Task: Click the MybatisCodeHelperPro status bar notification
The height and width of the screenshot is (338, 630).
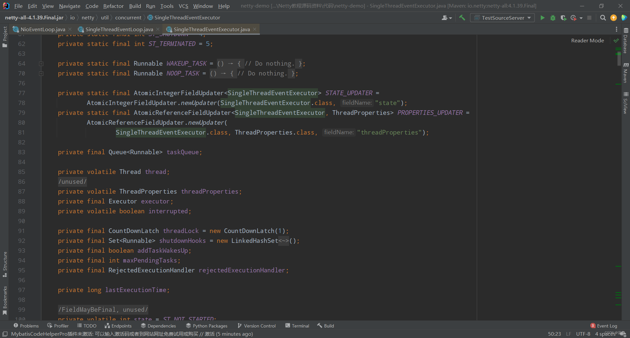Action: [132, 334]
